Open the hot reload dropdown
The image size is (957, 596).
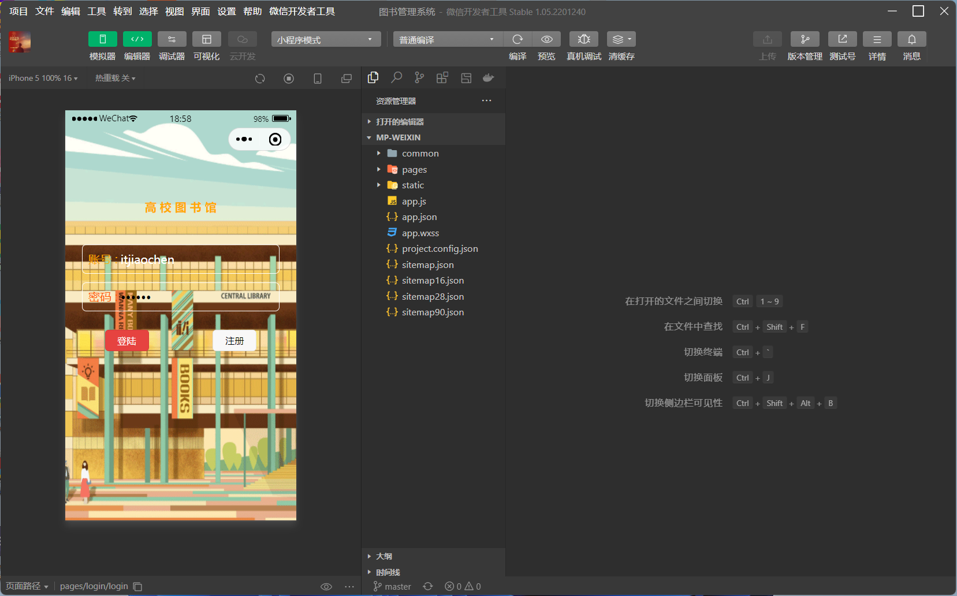pyautogui.click(x=116, y=78)
